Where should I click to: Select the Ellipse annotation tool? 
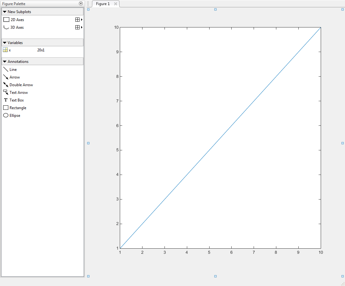pos(14,115)
